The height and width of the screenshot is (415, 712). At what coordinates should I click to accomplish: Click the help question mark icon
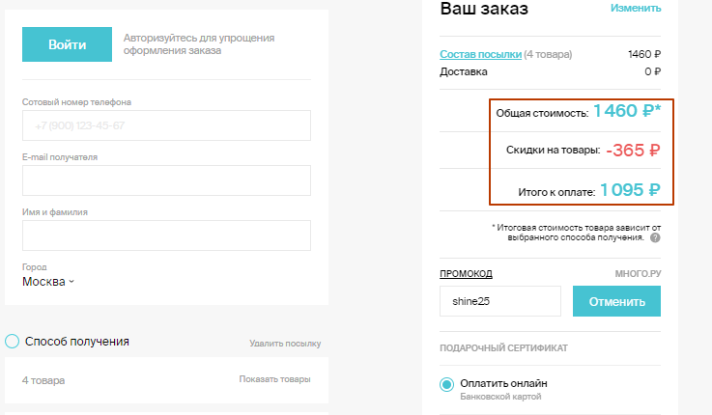point(655,237)
